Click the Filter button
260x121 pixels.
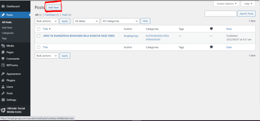(x=145, y=21)
